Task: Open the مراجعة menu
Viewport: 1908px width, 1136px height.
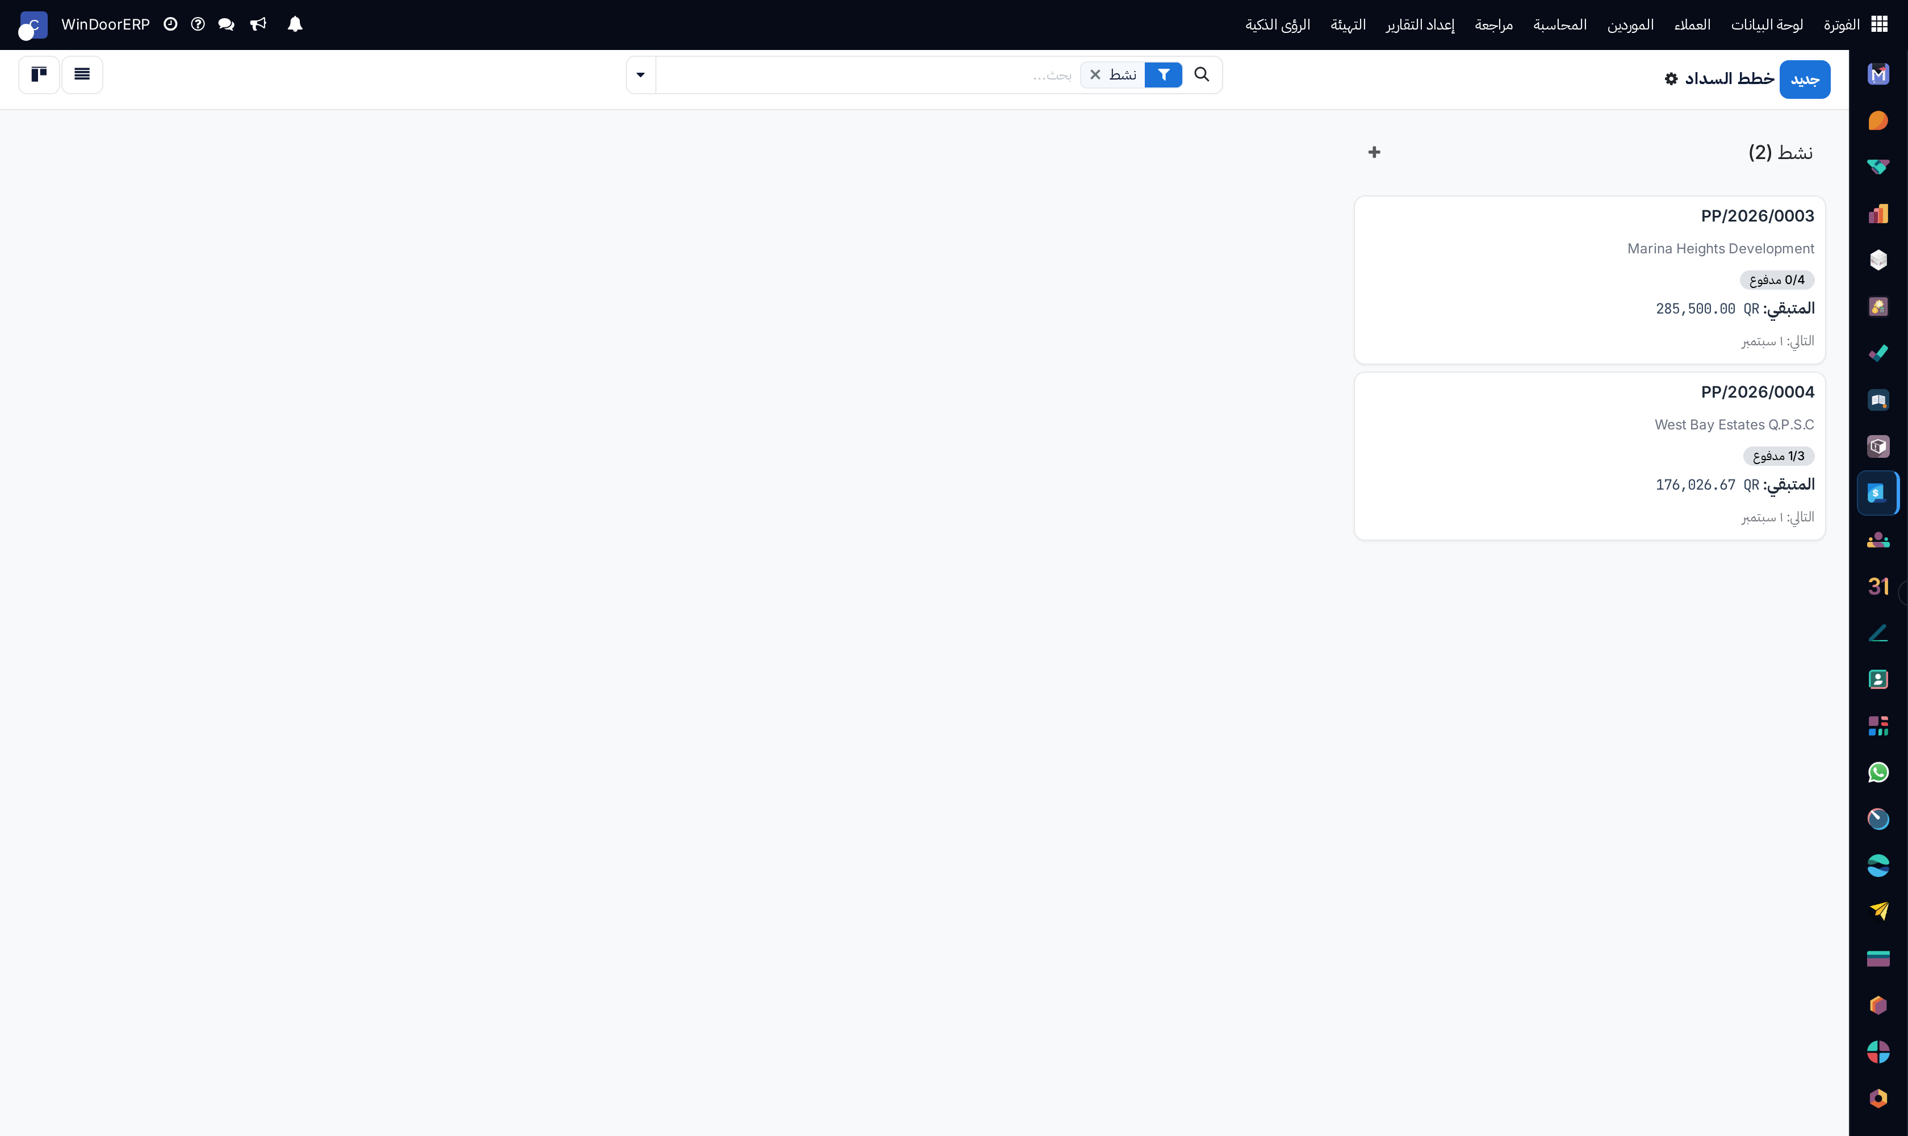Action: 1494,24
